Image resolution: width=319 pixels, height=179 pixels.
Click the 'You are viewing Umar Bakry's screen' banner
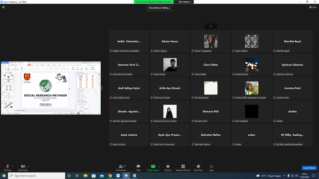pos(154,2)
